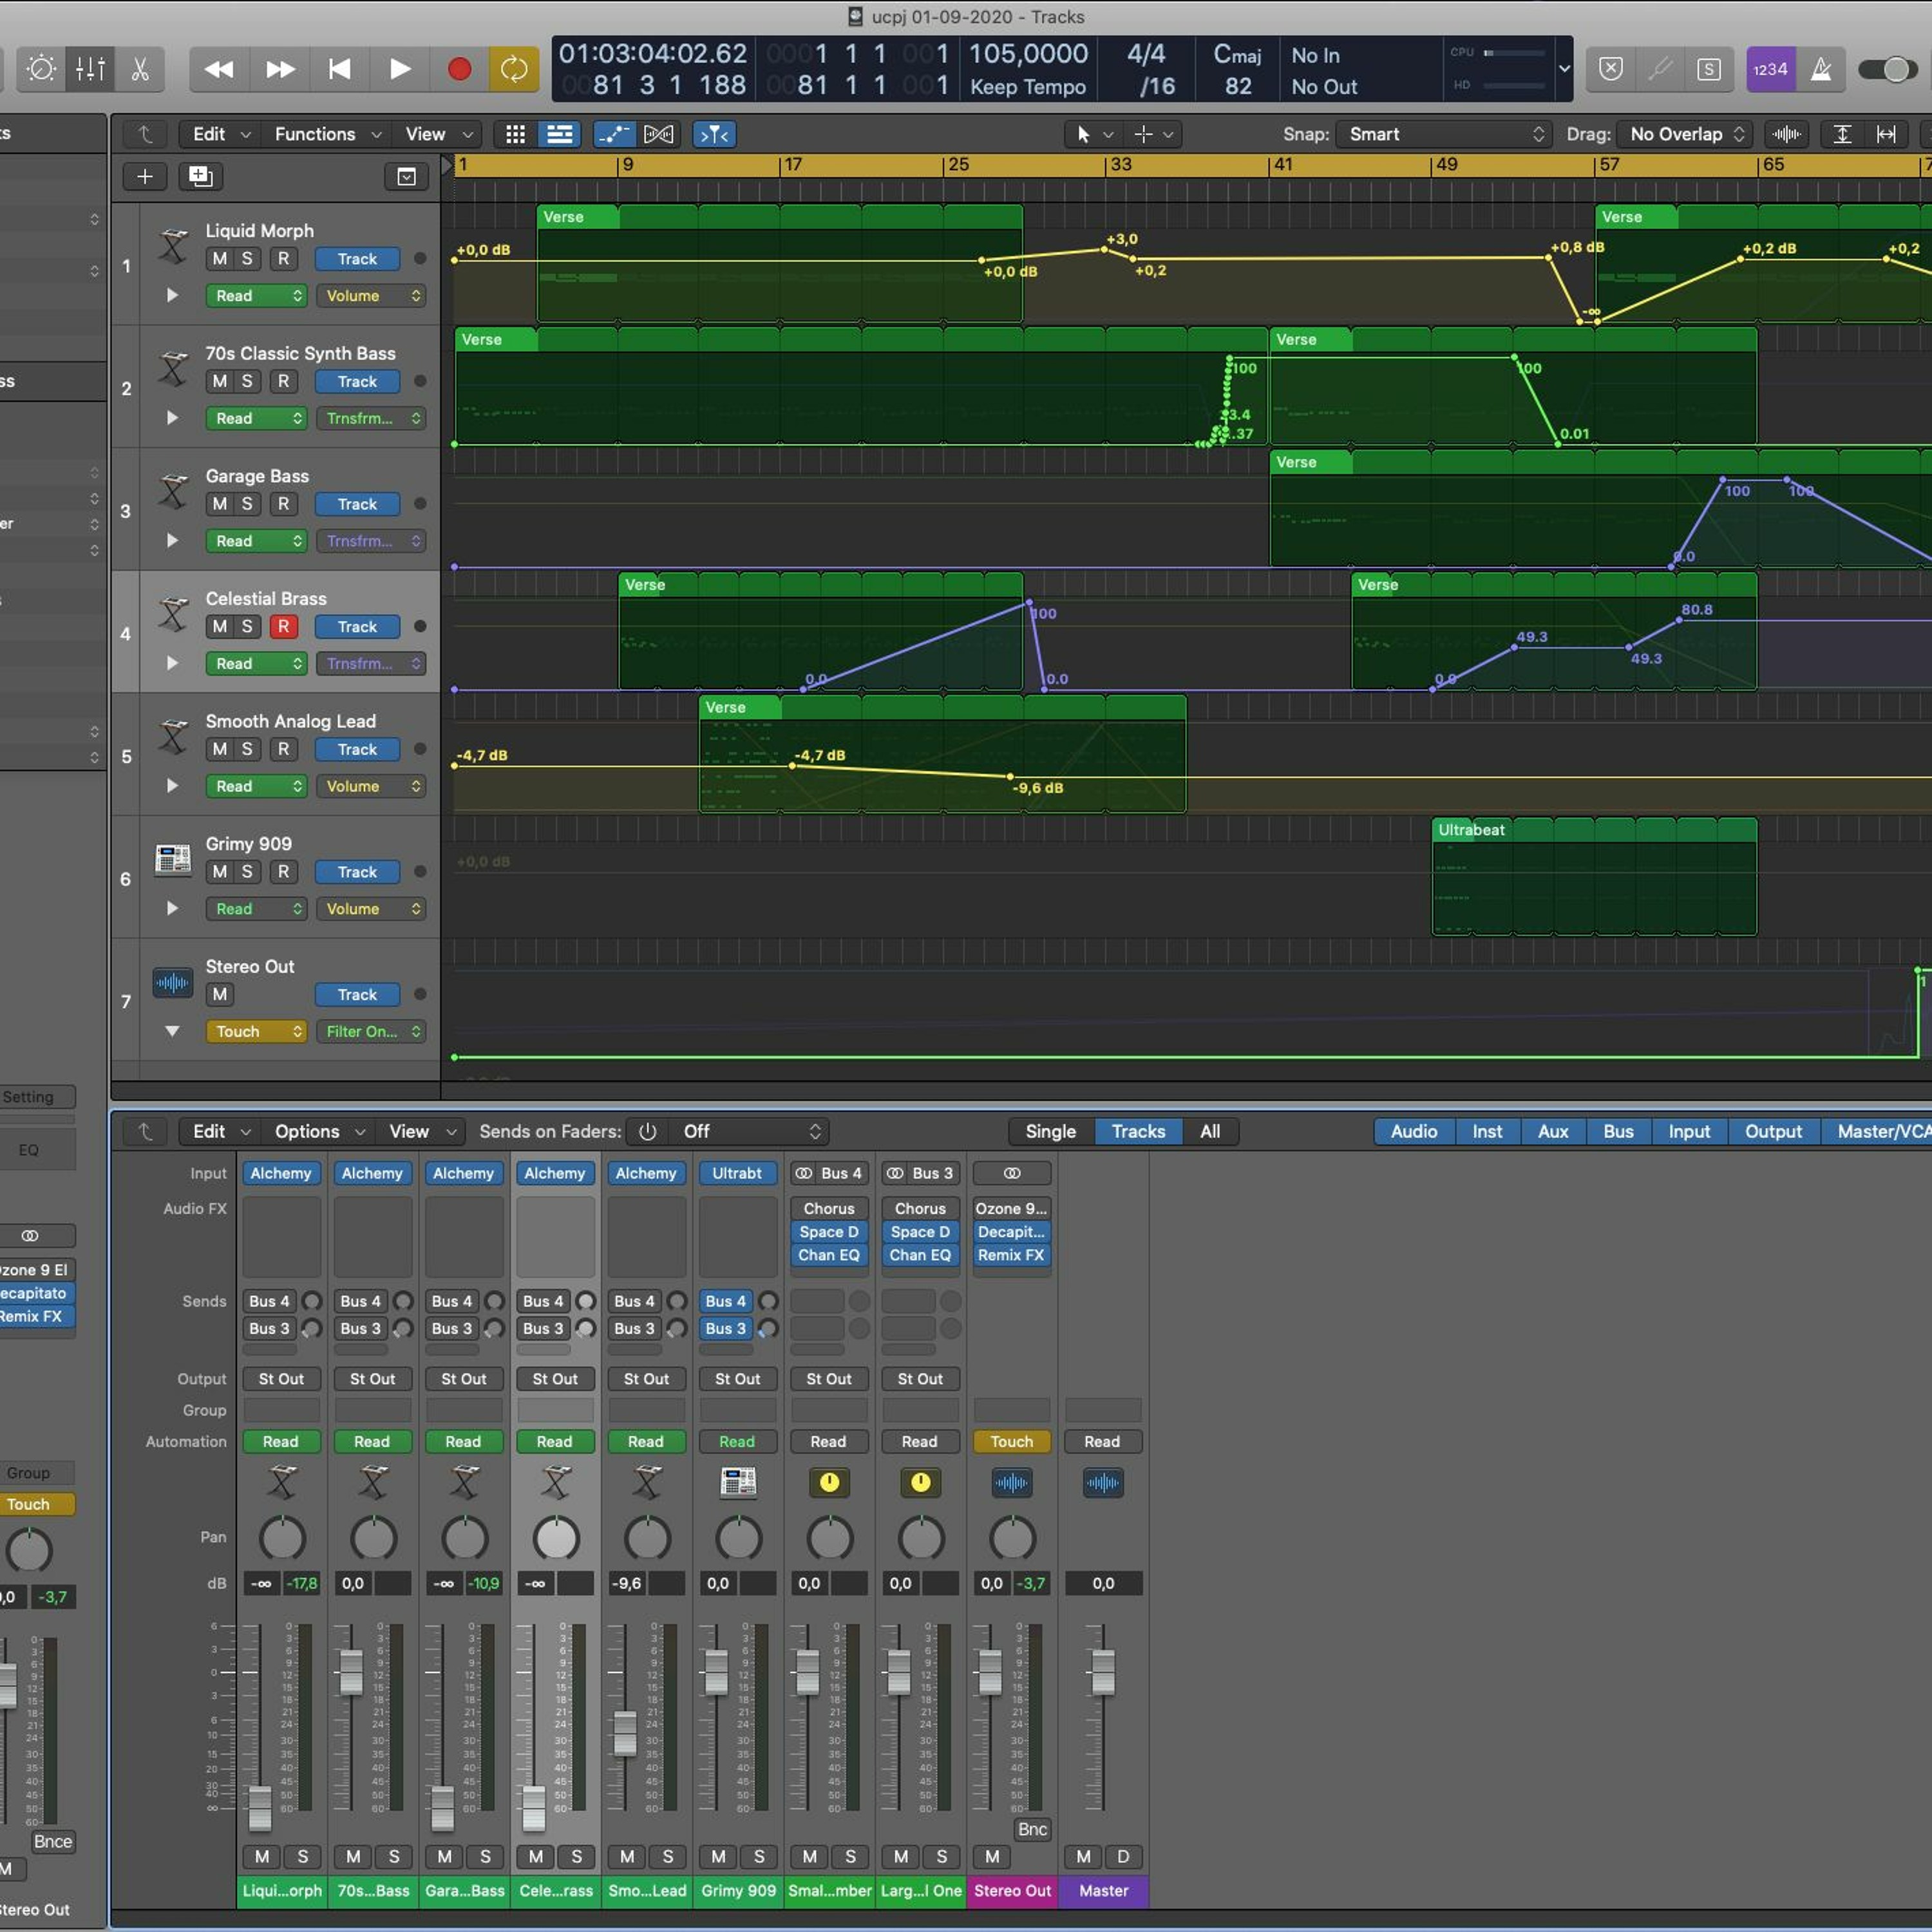The height and width of the screenshot is (1932, 1932).
Task: Open the Scissors editors button
Action: (140, 69)
